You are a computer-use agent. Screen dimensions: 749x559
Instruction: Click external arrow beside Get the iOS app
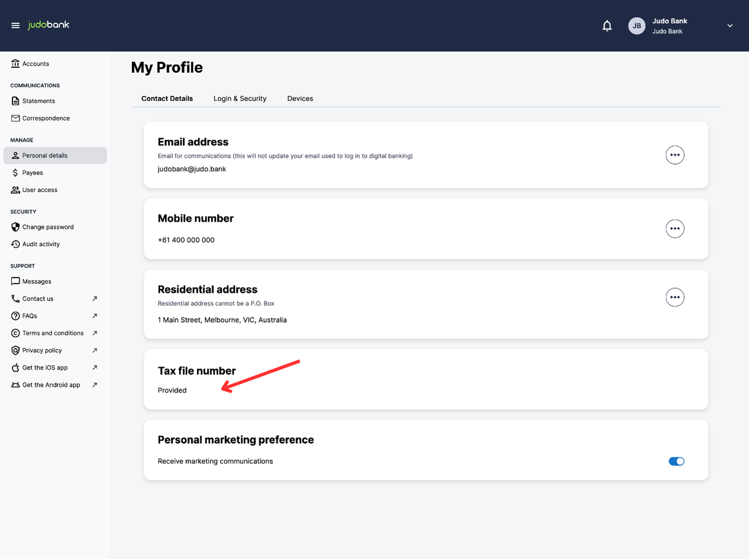click(x=95, y=367)
